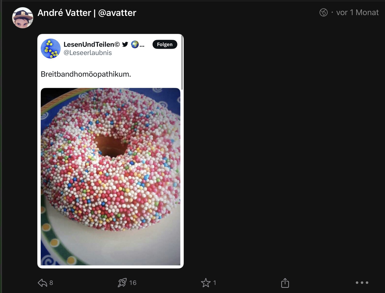Viewport: 385px width, 293px height.
Task: Boost the post with the rocket icon
Action: tap(122, 283)
